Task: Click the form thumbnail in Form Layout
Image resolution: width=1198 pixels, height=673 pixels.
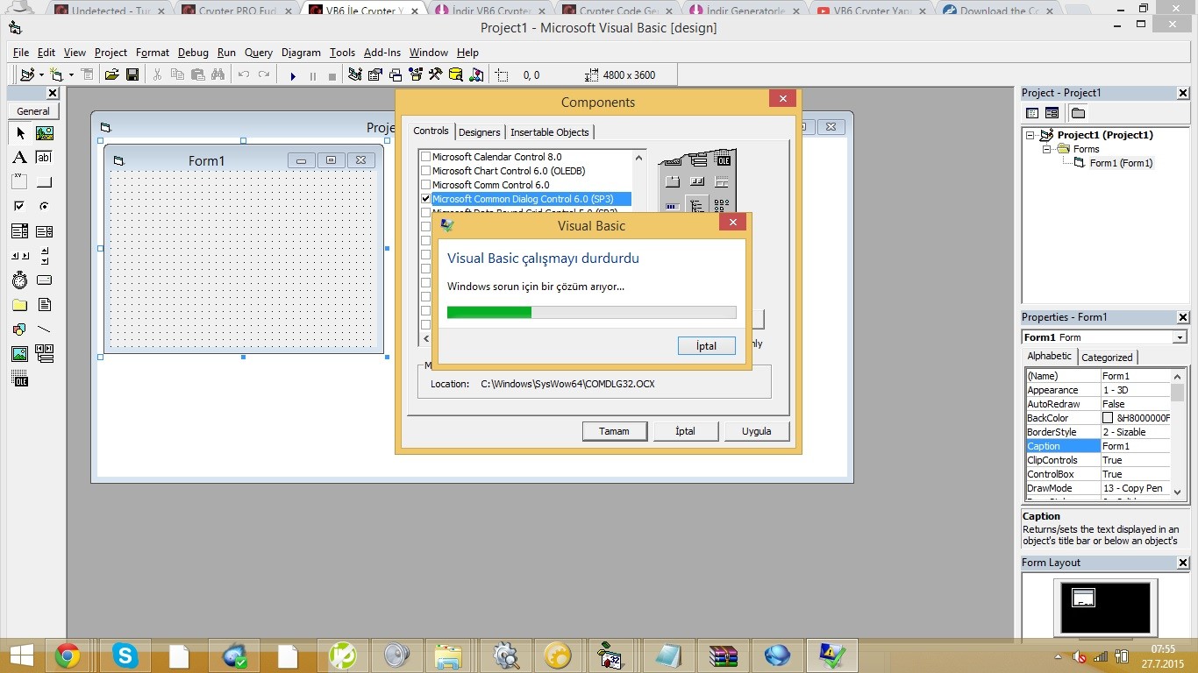Action: tap(1084, 599)
